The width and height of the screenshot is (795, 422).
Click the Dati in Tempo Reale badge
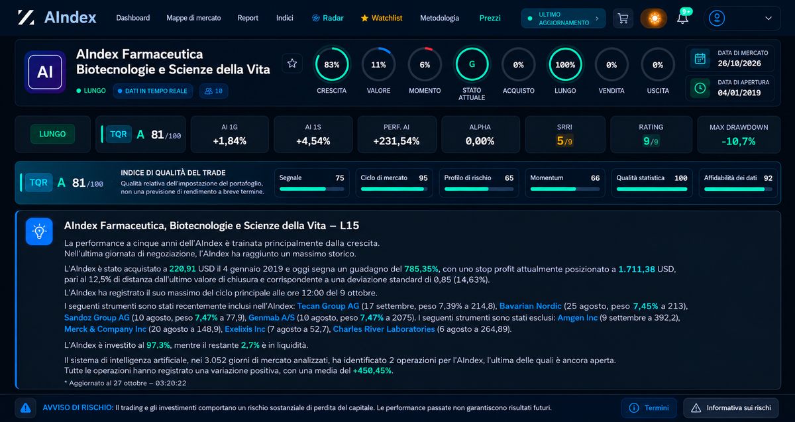tap(152, 91)
